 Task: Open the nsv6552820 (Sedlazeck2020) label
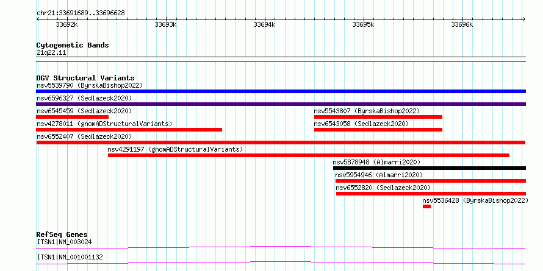point(383,188)
